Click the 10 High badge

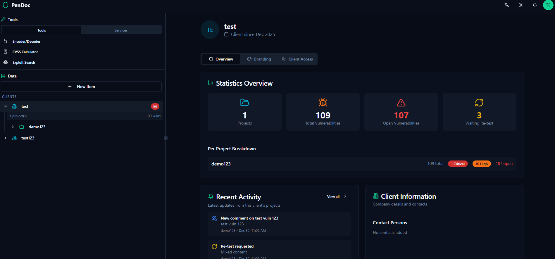tap(482, 164)
